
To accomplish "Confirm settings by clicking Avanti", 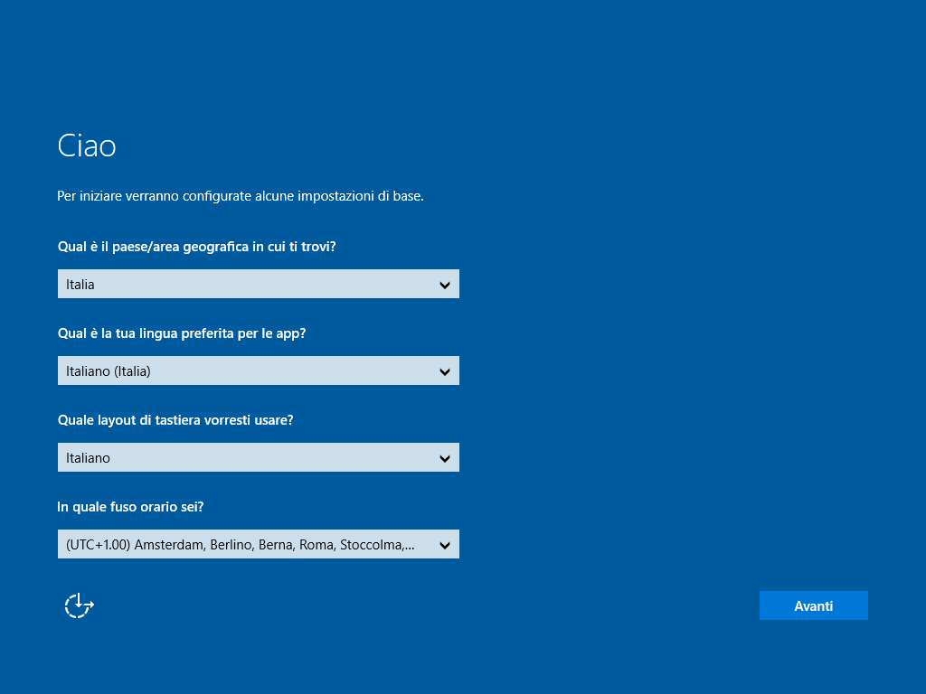I will (813, 605).
